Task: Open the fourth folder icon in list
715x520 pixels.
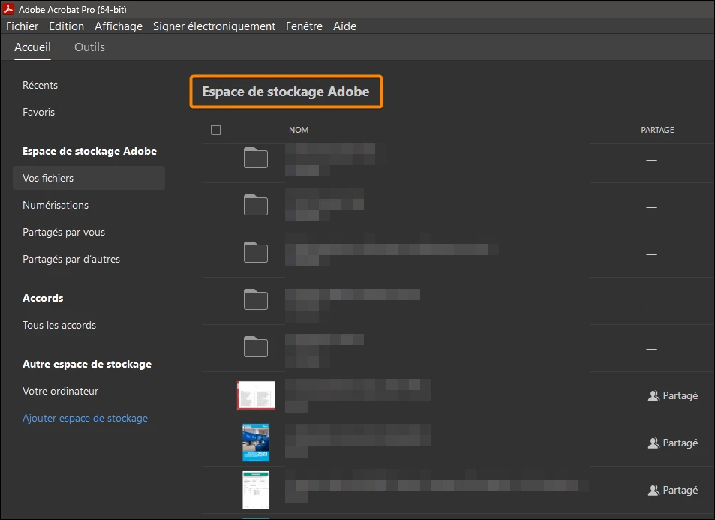Action: [x=256, y=299]
